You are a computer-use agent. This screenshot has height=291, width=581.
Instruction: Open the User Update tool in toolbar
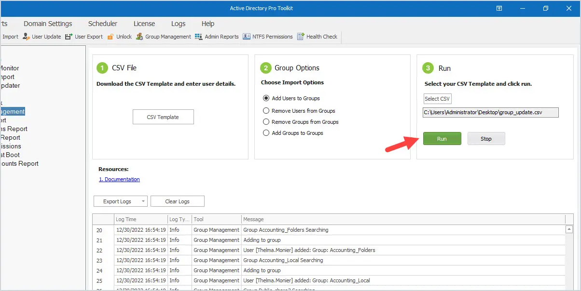[41, 37]
